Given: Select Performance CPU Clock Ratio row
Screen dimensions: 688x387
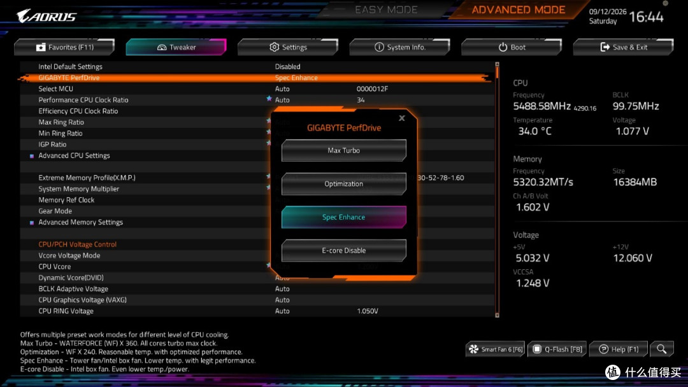Looking at the screenshot, I should (x=257, y=100).
